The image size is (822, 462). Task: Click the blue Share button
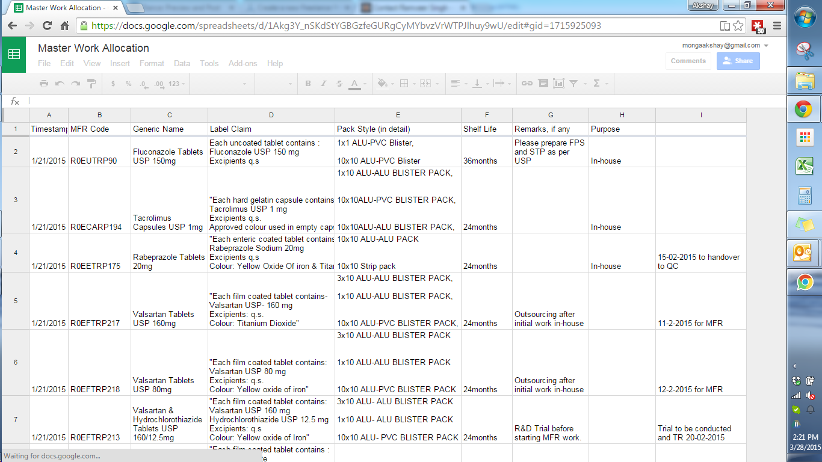[x=738, y=61]
